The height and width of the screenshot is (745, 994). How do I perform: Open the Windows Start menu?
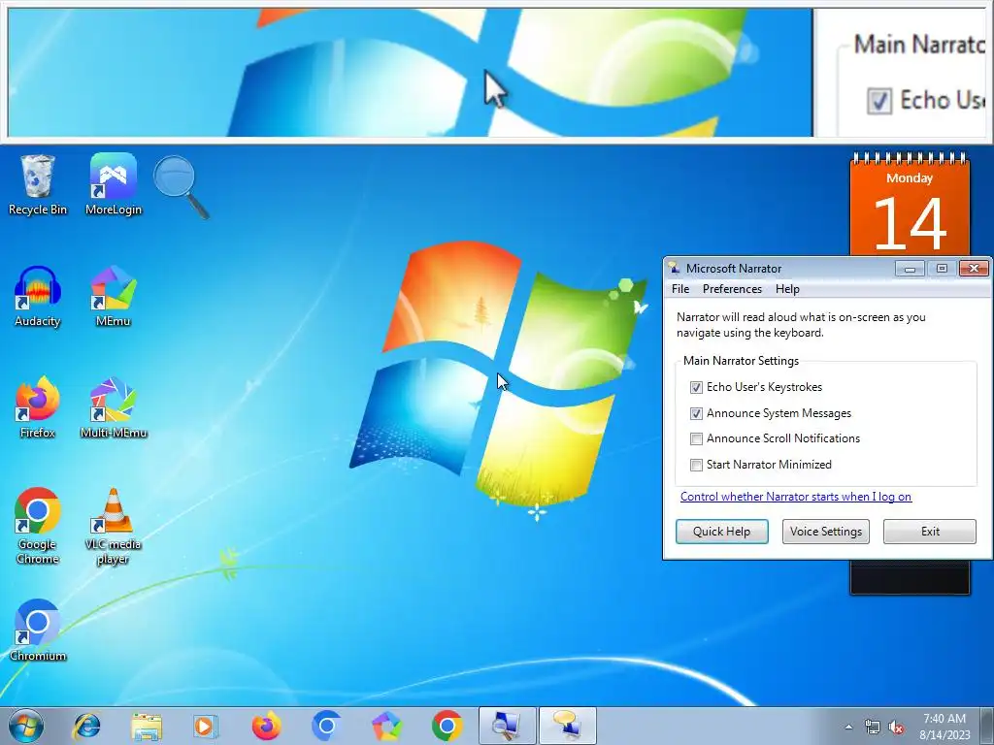coord(26,726)
